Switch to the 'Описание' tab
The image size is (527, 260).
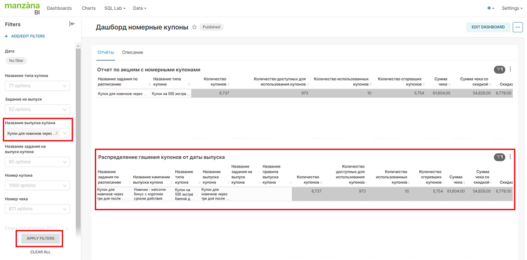point(133,52)
